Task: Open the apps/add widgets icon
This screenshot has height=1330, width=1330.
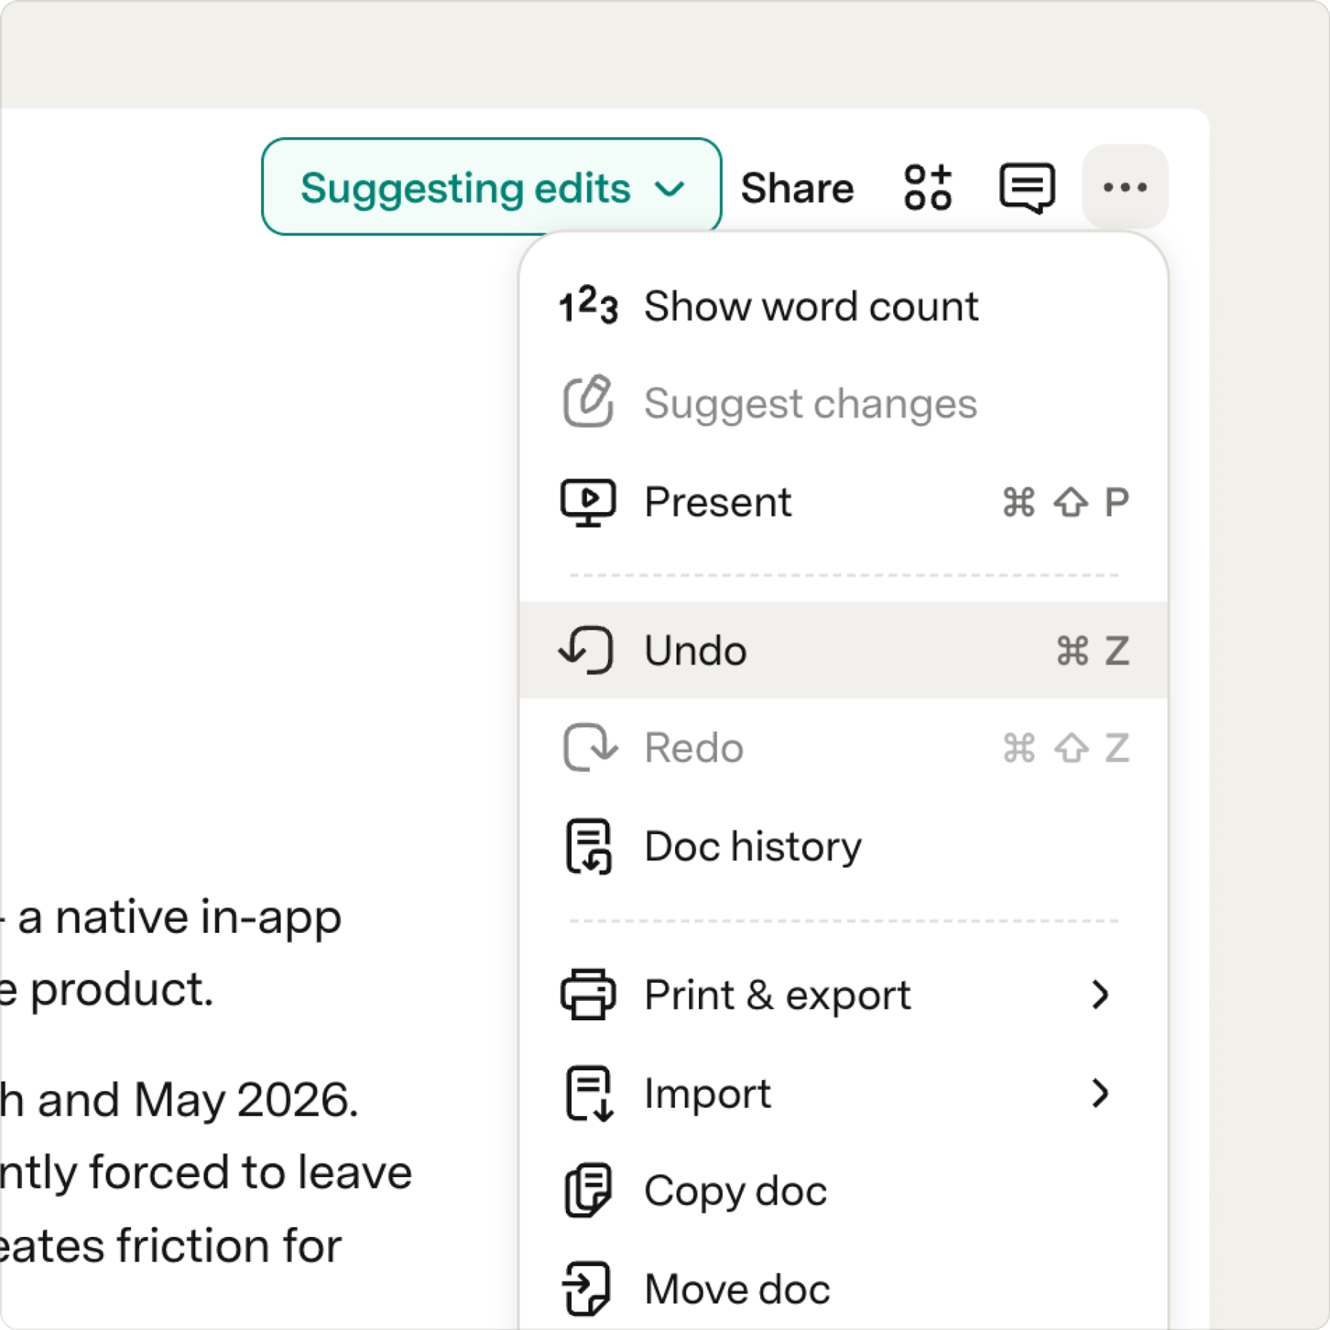Action: [x=928, y=187]
